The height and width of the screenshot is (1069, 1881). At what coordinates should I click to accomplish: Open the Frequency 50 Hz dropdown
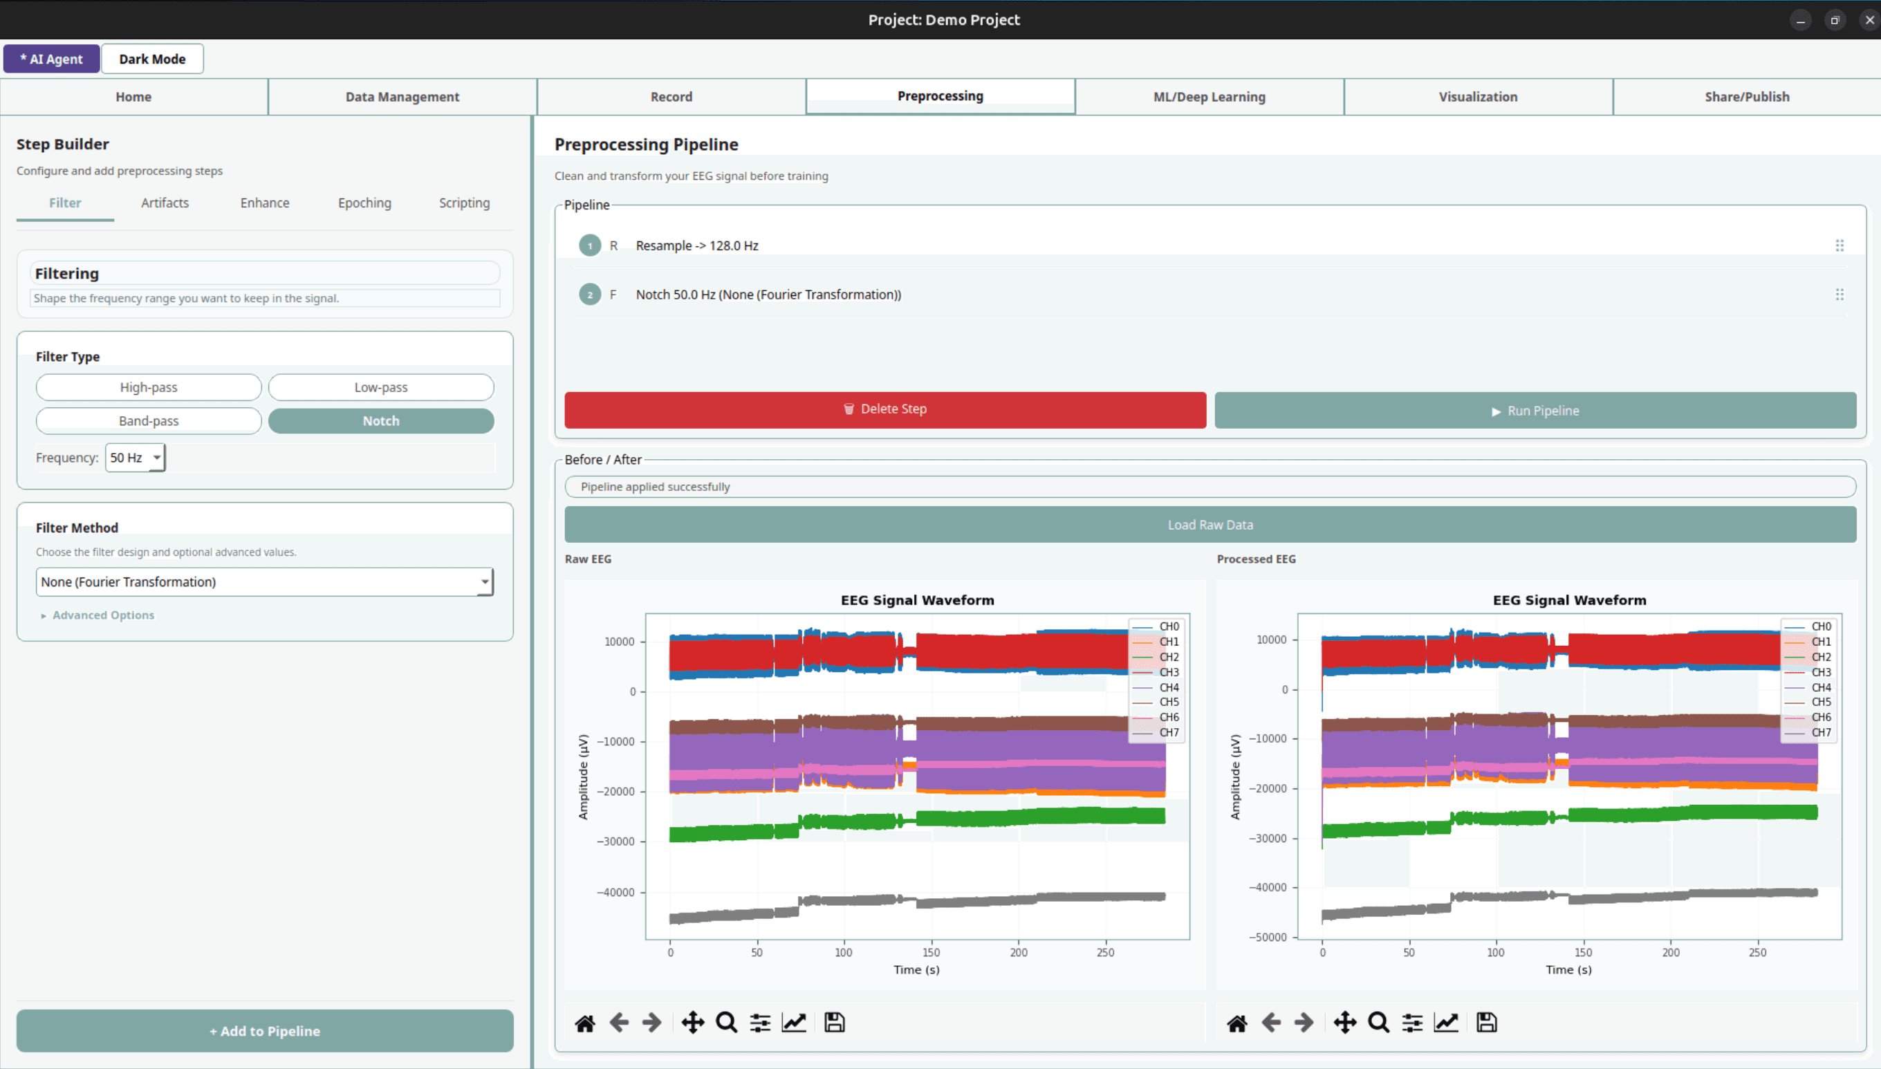135,458
